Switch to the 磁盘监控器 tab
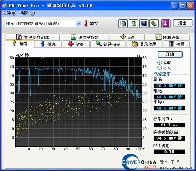Image resolution: width=196 pixels, height=171 pixels. (x=85, y=37)
